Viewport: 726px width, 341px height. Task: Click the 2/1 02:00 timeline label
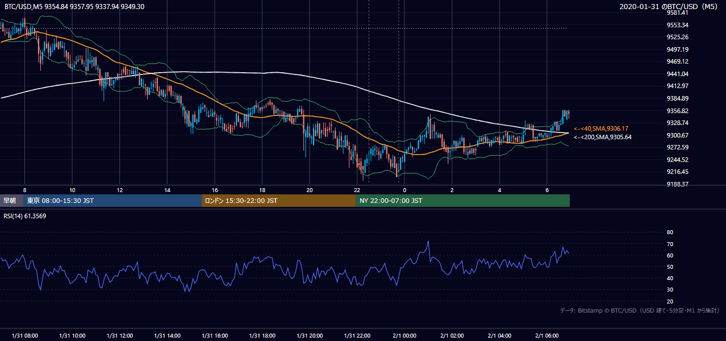(x=452, y=336)
